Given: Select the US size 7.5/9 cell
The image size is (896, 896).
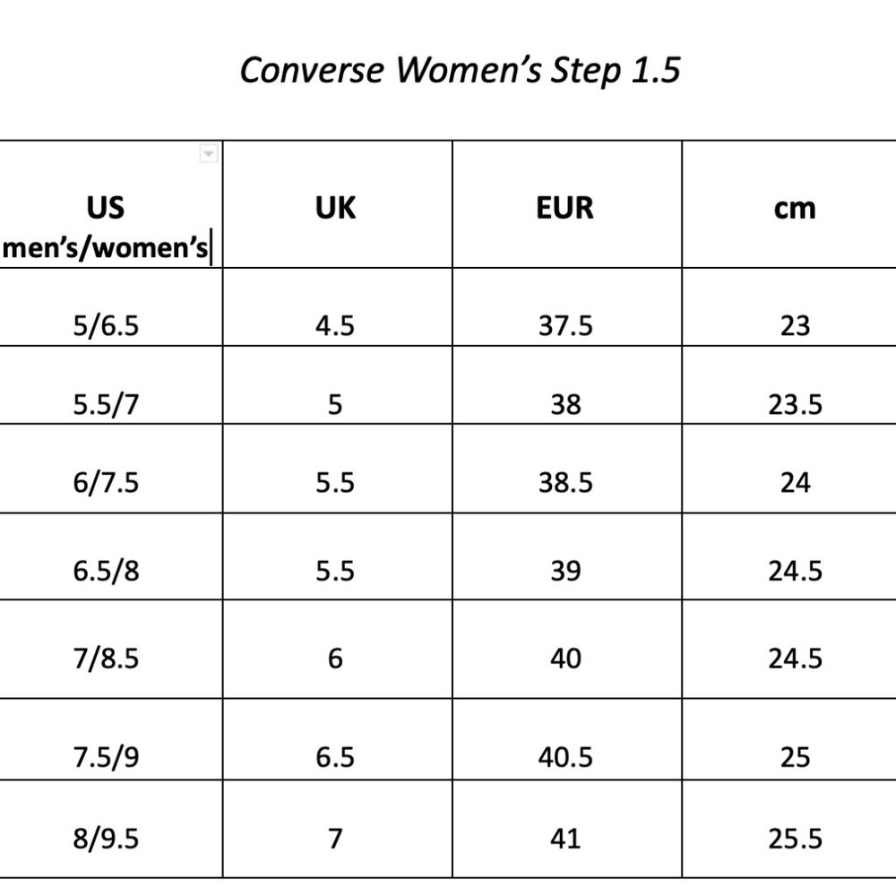Looking at the screenshot, I should [x=107, y=757].
